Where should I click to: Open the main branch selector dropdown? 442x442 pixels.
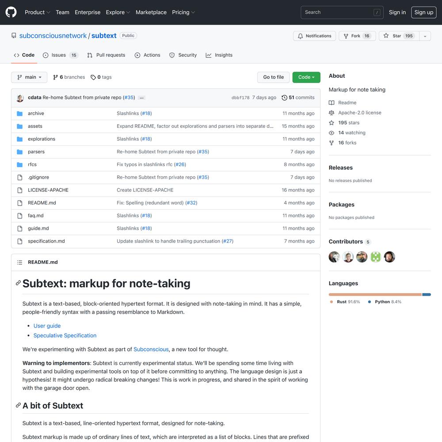(29, 77)
